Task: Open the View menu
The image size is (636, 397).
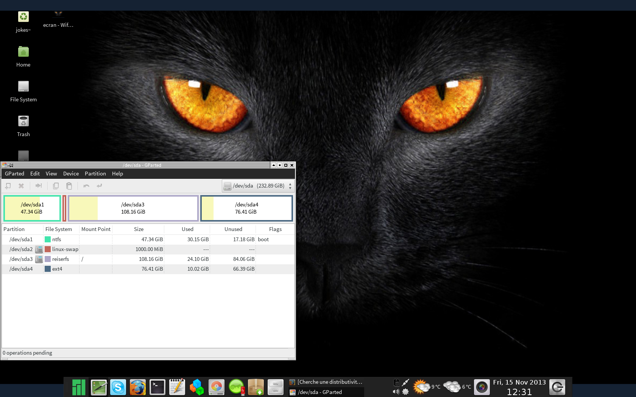Action: coord(51,174)
